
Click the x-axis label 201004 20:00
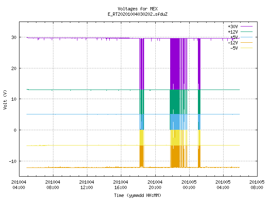(x=155, y=185)
